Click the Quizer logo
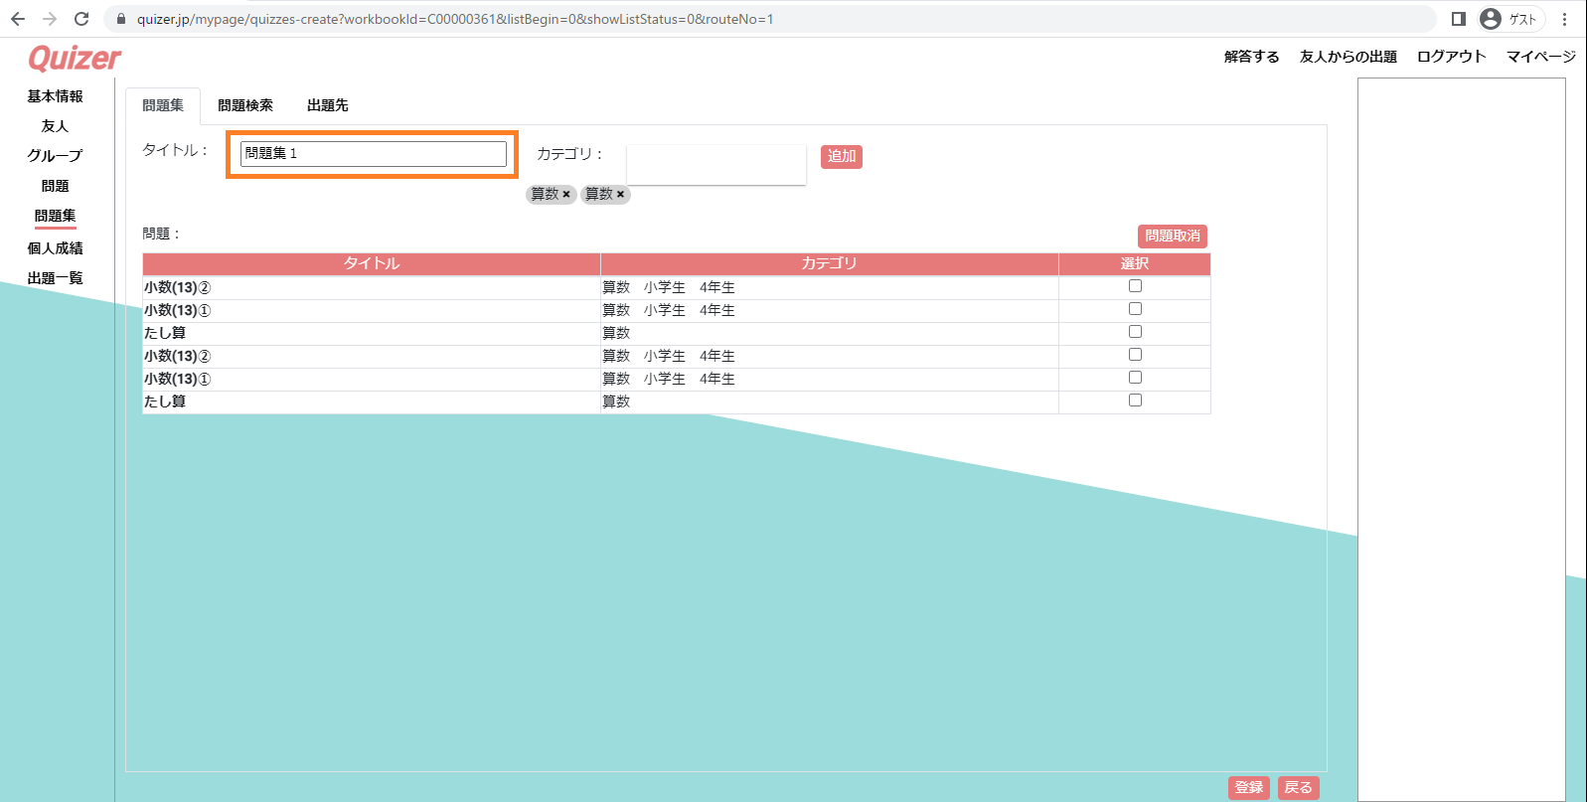1587x802 pixels. pos(75,59)
